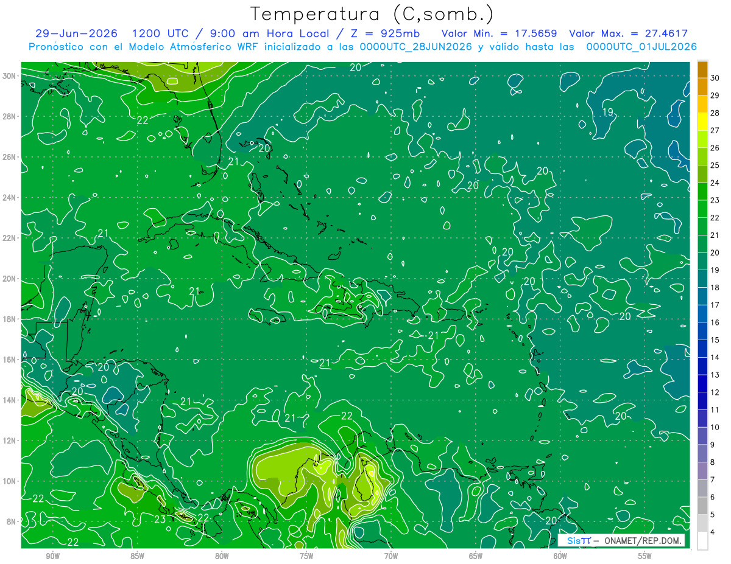This screenshot has width=731, height=564.
Task: Click the topmost brown-orange colorbar segment
Action: (702, 69)
